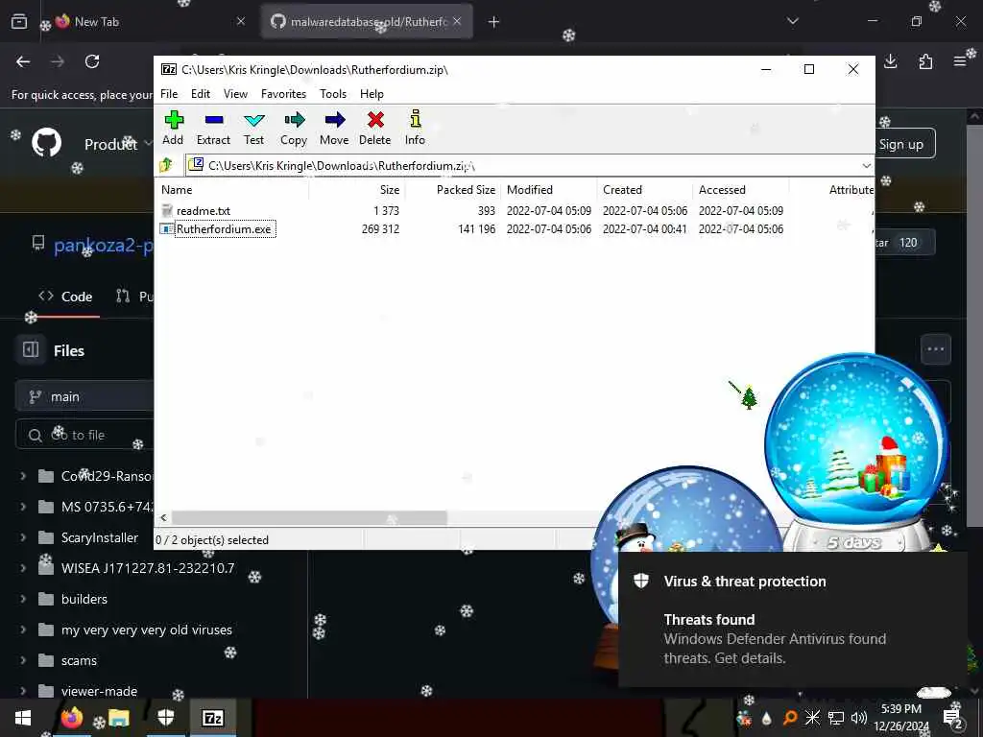The height and width of the screenshot is (737, 983).
Task: Open Firefox recent browsing view icon
Action: tap(19, 21)
